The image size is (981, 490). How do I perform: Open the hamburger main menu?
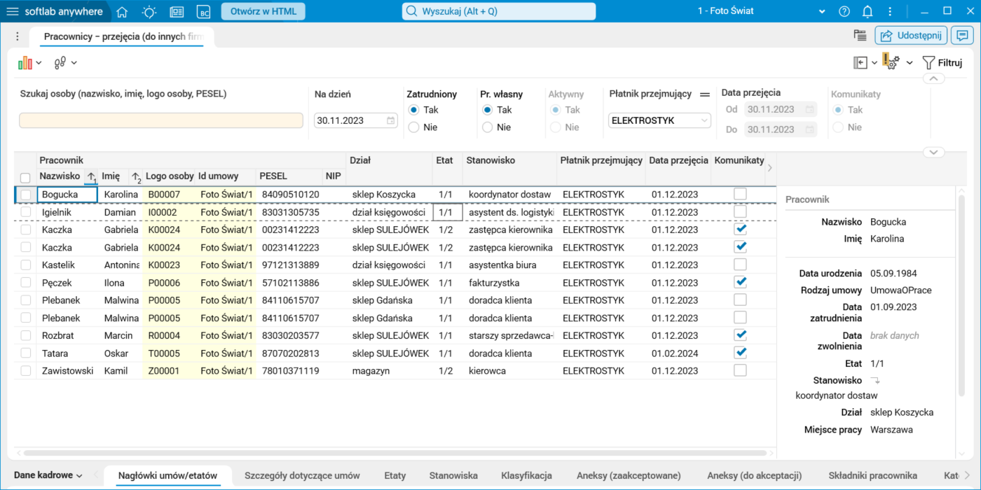13,11
